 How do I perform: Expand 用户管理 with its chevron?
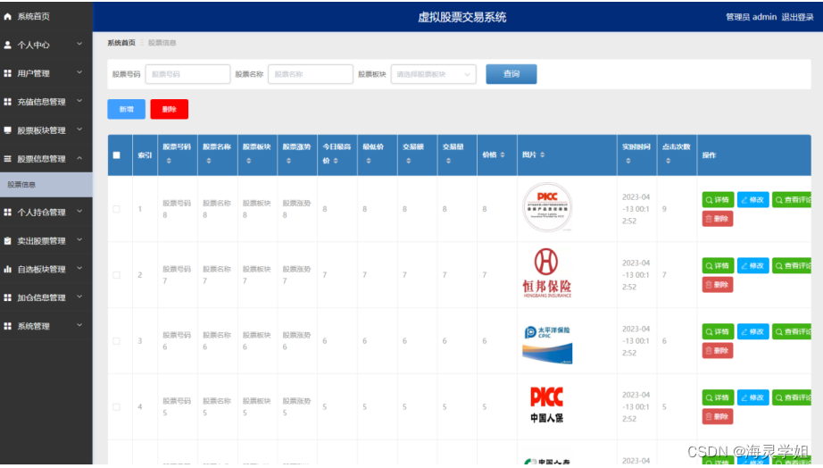pyautogui.click(x=79, y=73)
